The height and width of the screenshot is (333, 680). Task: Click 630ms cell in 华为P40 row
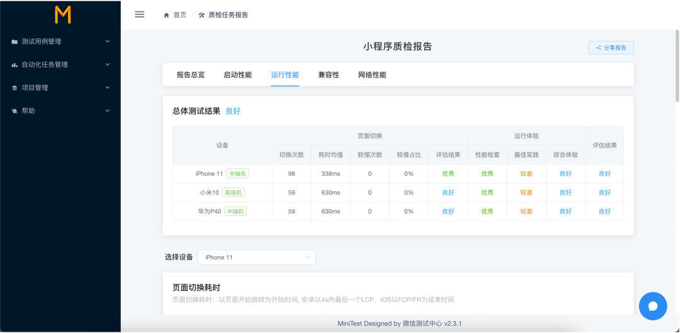pyautogui.click(x=331, y=212)
